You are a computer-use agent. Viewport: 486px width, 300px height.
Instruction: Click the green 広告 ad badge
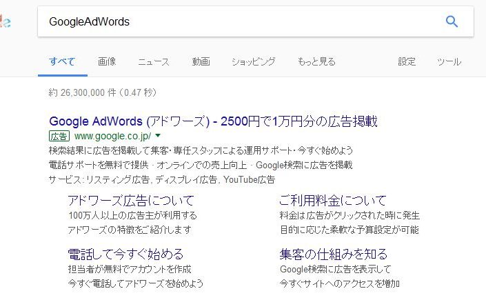59,136
